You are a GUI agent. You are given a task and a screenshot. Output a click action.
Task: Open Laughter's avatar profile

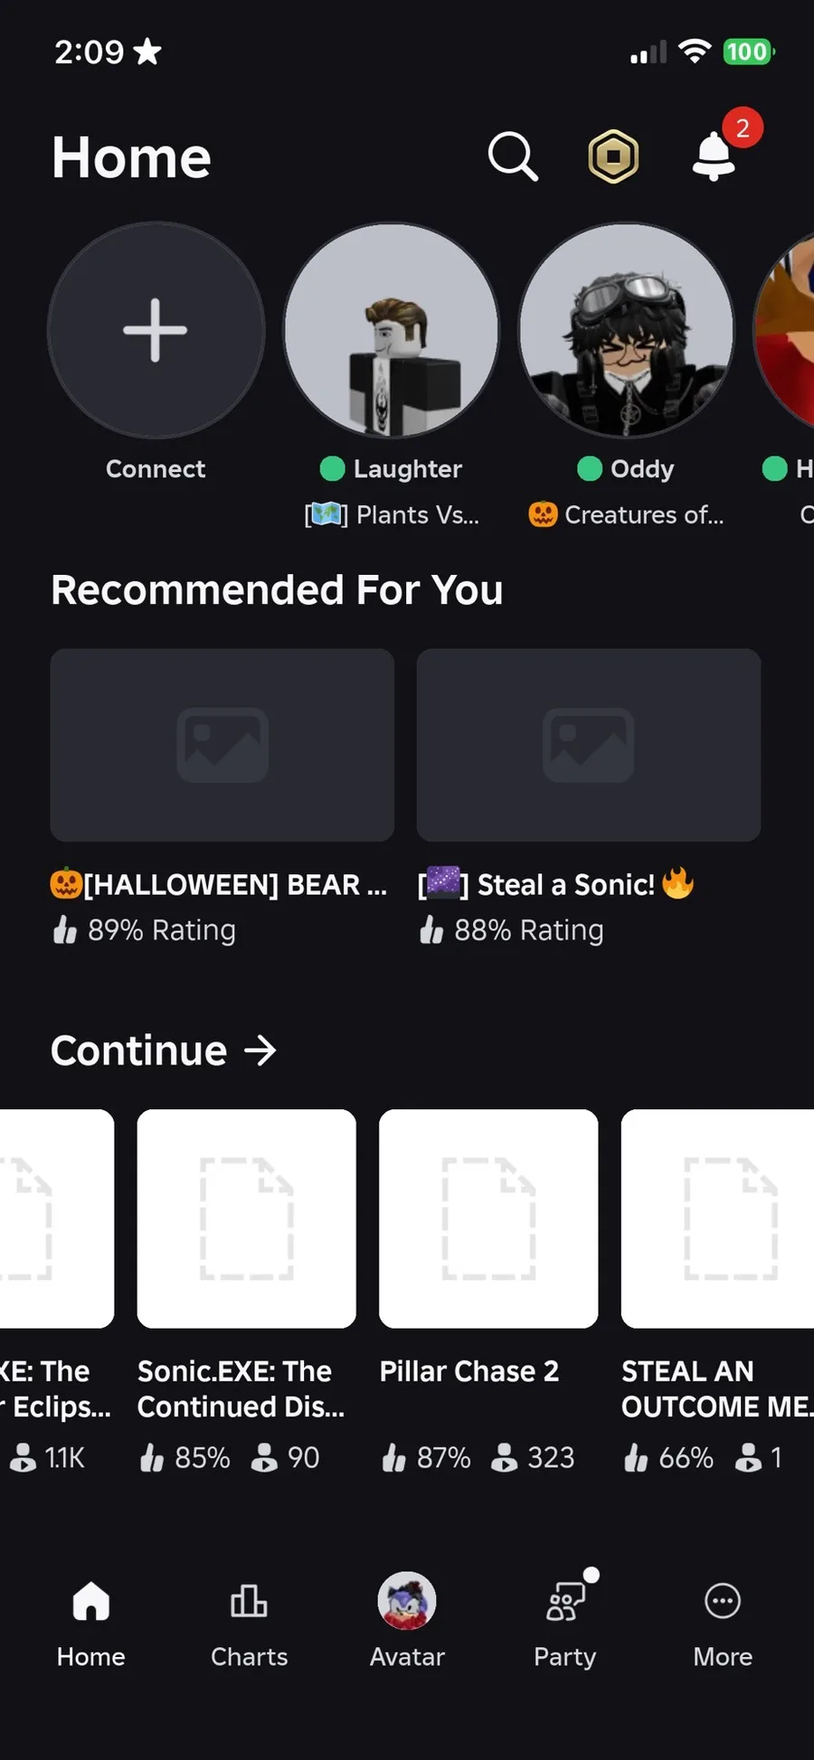391,330
